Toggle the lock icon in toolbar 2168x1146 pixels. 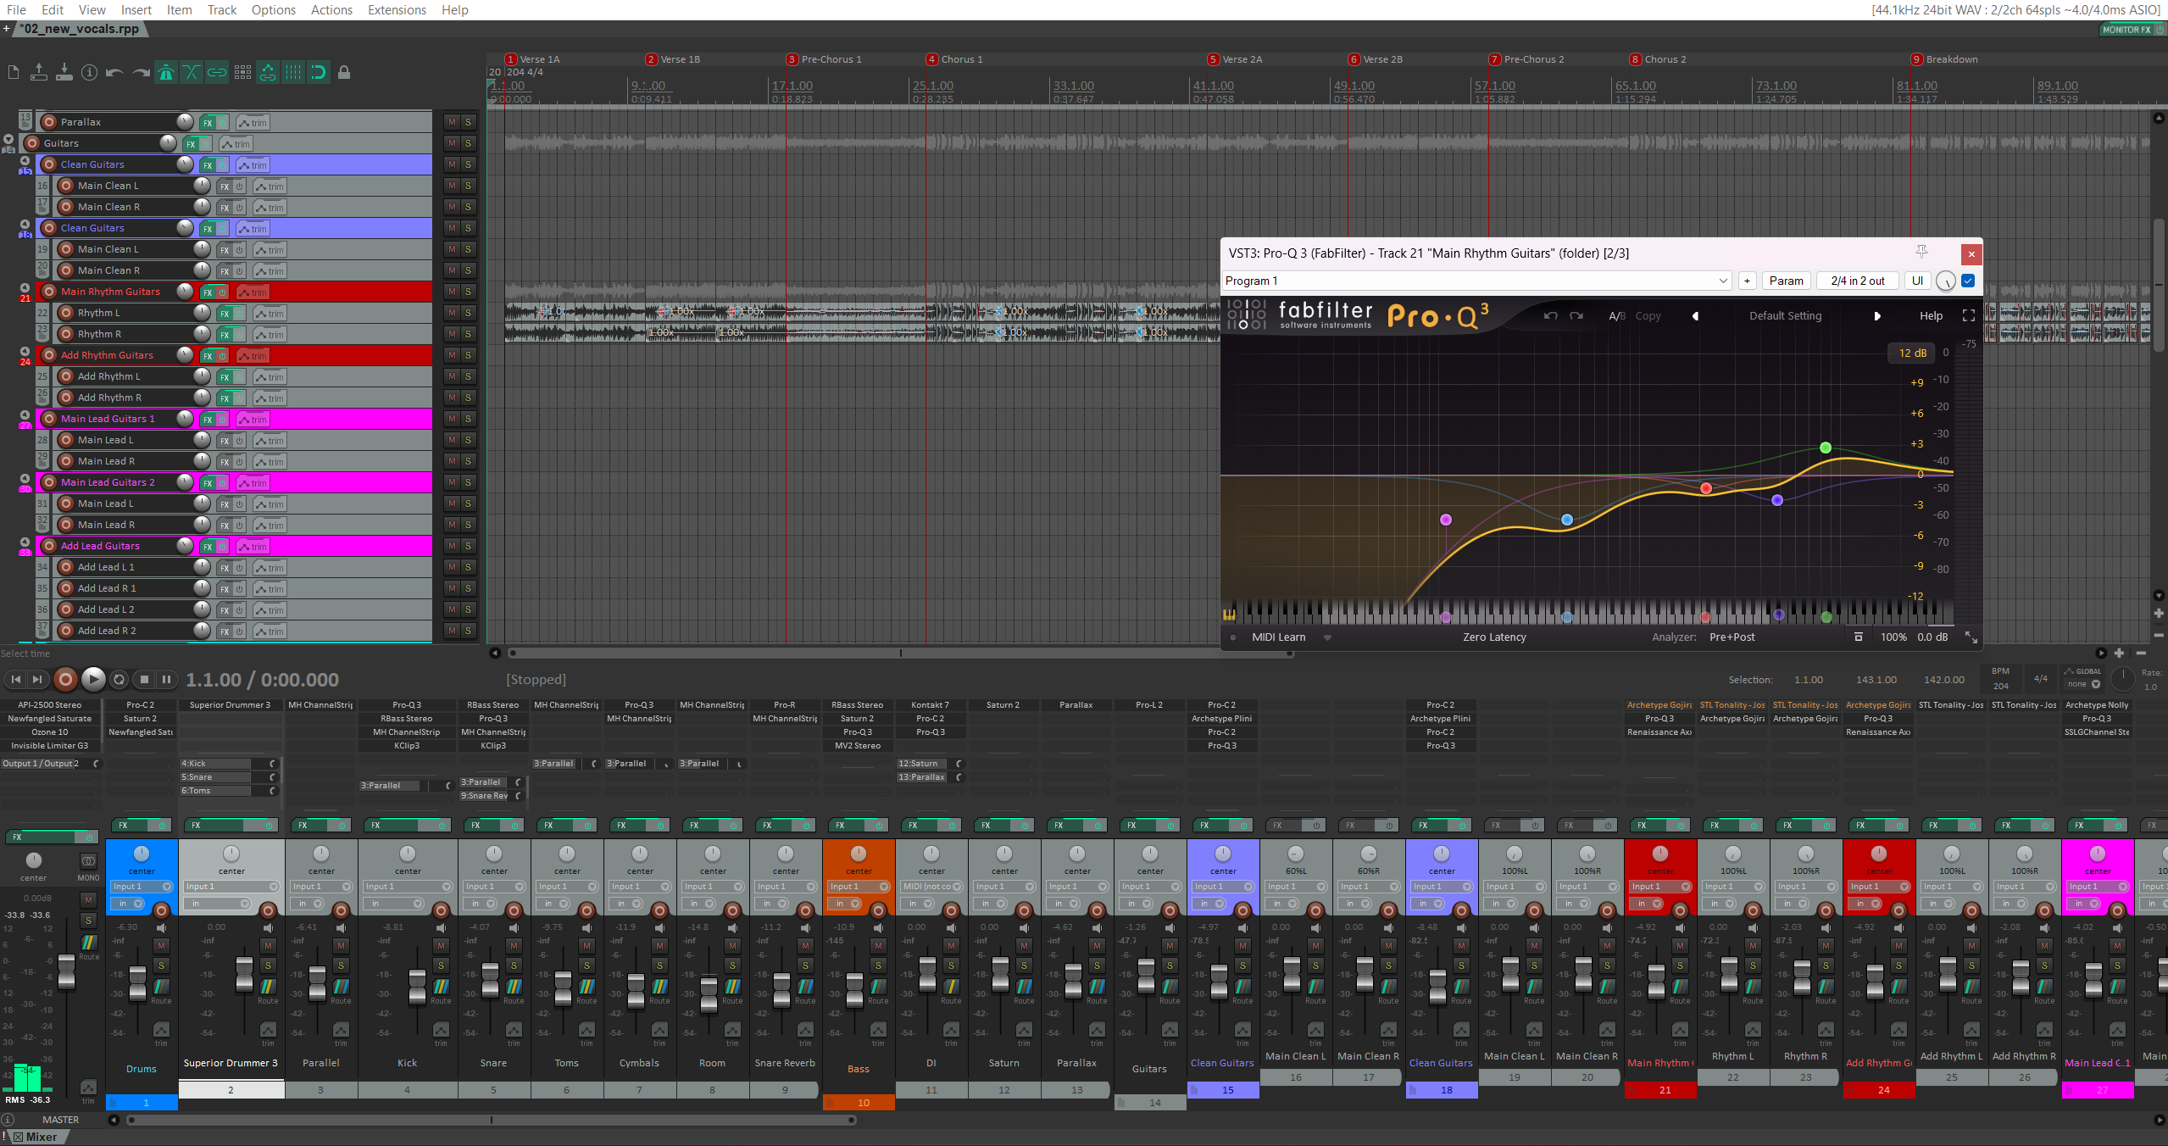344,72
